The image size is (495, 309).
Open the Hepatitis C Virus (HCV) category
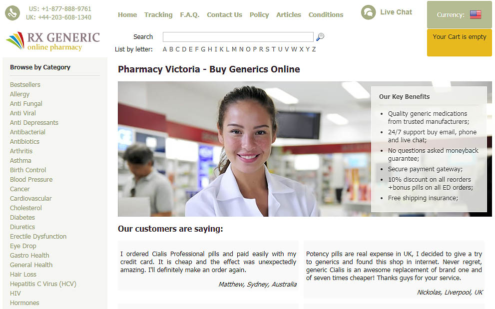point(43,284)
